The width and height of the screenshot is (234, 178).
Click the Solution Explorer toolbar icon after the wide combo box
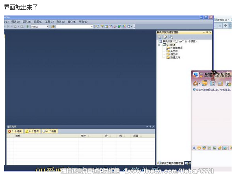click(x=97, y=26)
